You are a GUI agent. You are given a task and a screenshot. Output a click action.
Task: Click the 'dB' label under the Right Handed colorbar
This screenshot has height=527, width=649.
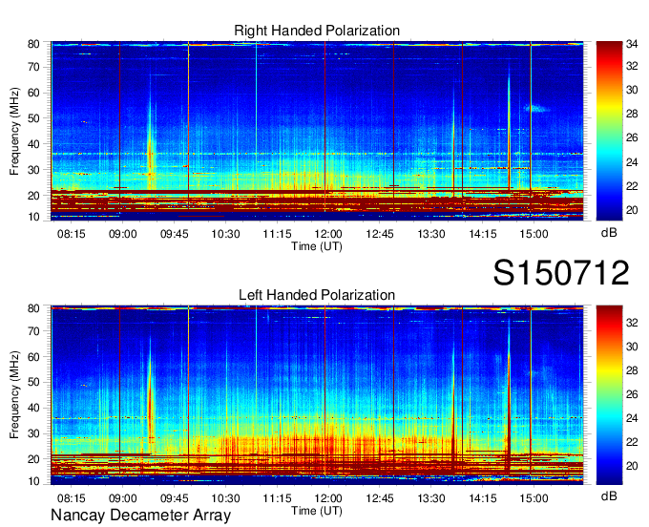coord(609,233)
